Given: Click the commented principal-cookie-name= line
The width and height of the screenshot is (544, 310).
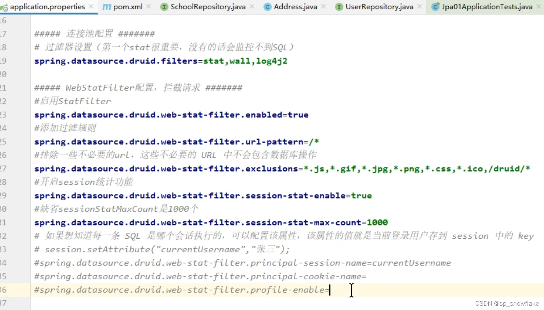Looking at the screenshot, I should pos(200,277).
